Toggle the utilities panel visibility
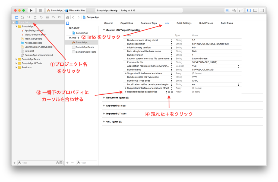Image resolution: width=278 pixels, height=182 pixels. pyautogui.click(x=262, y=11)
